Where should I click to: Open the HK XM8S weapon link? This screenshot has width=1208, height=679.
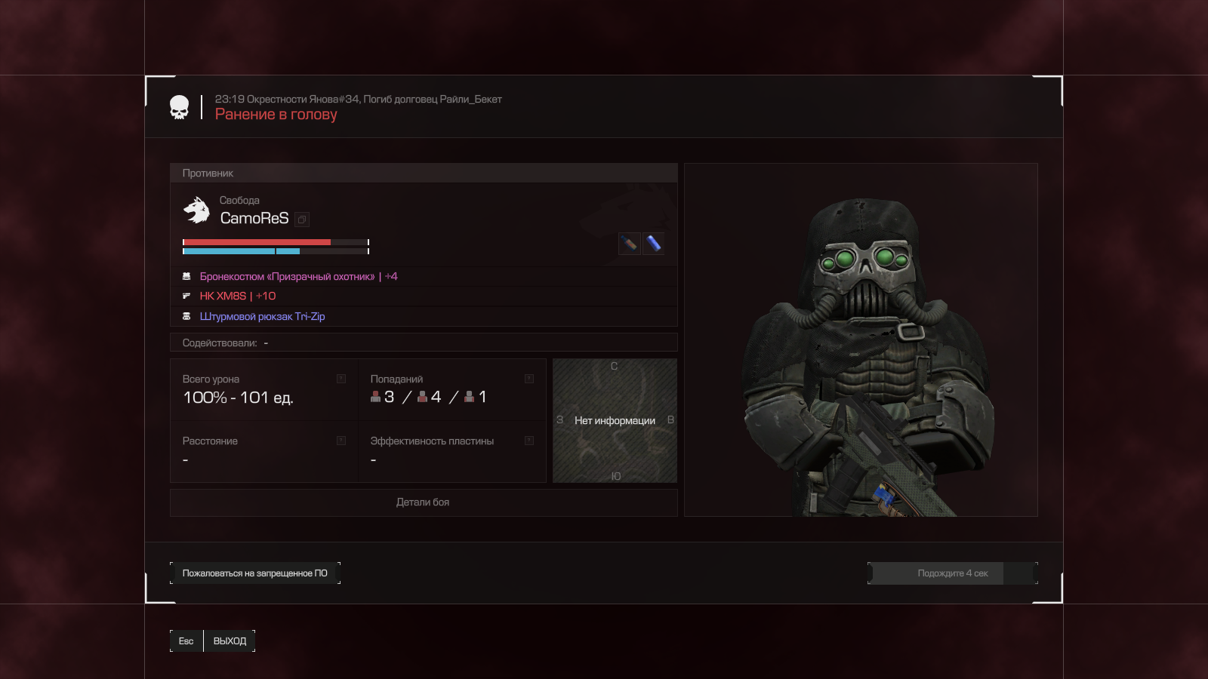tap(238, 296)
